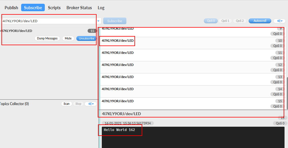
Task: Select QoS 1 option
Action: point(225,21)
